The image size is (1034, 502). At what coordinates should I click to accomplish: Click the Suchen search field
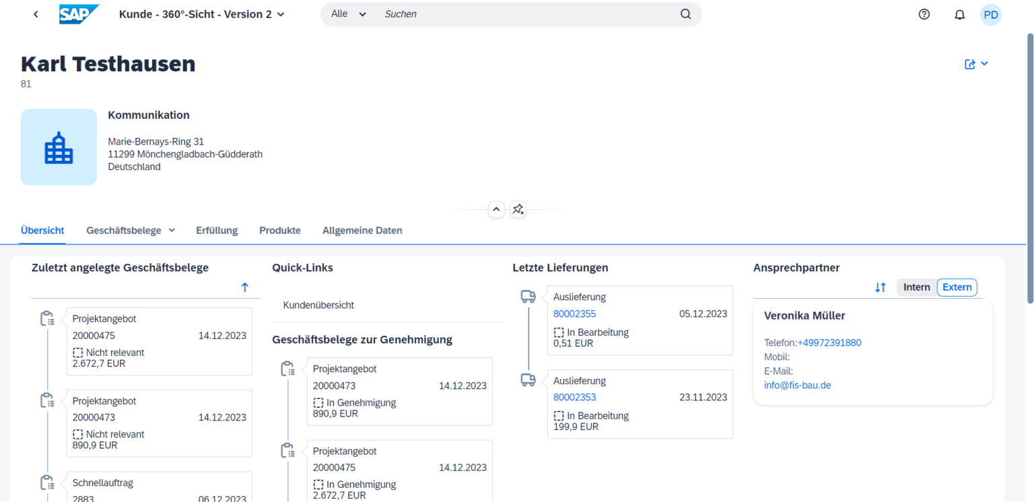[x=525, y=14]
